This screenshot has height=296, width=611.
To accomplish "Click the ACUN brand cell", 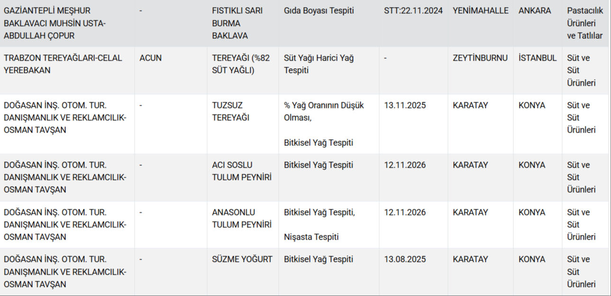I will 151,58.
